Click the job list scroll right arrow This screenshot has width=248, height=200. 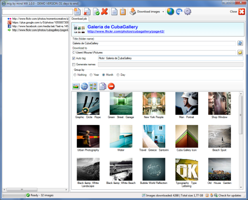66,189
